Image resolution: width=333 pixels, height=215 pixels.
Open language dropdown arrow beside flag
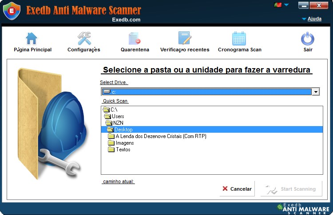(x=286, y=5)
